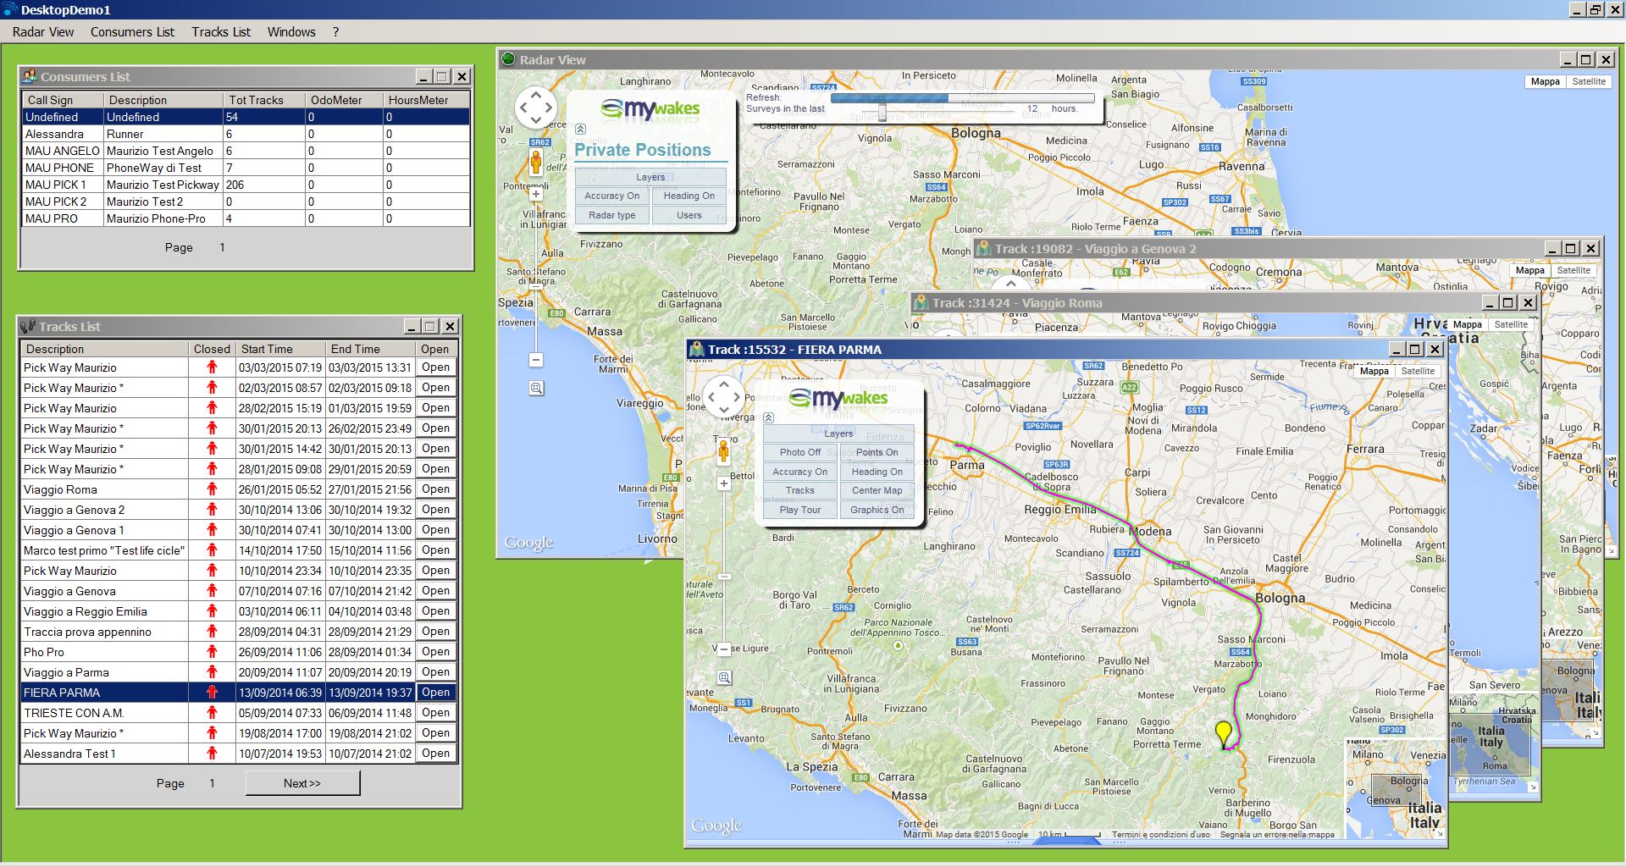
Task: Toggle Accuracy On in Radar View panel
Action: (x=611, y=196)
